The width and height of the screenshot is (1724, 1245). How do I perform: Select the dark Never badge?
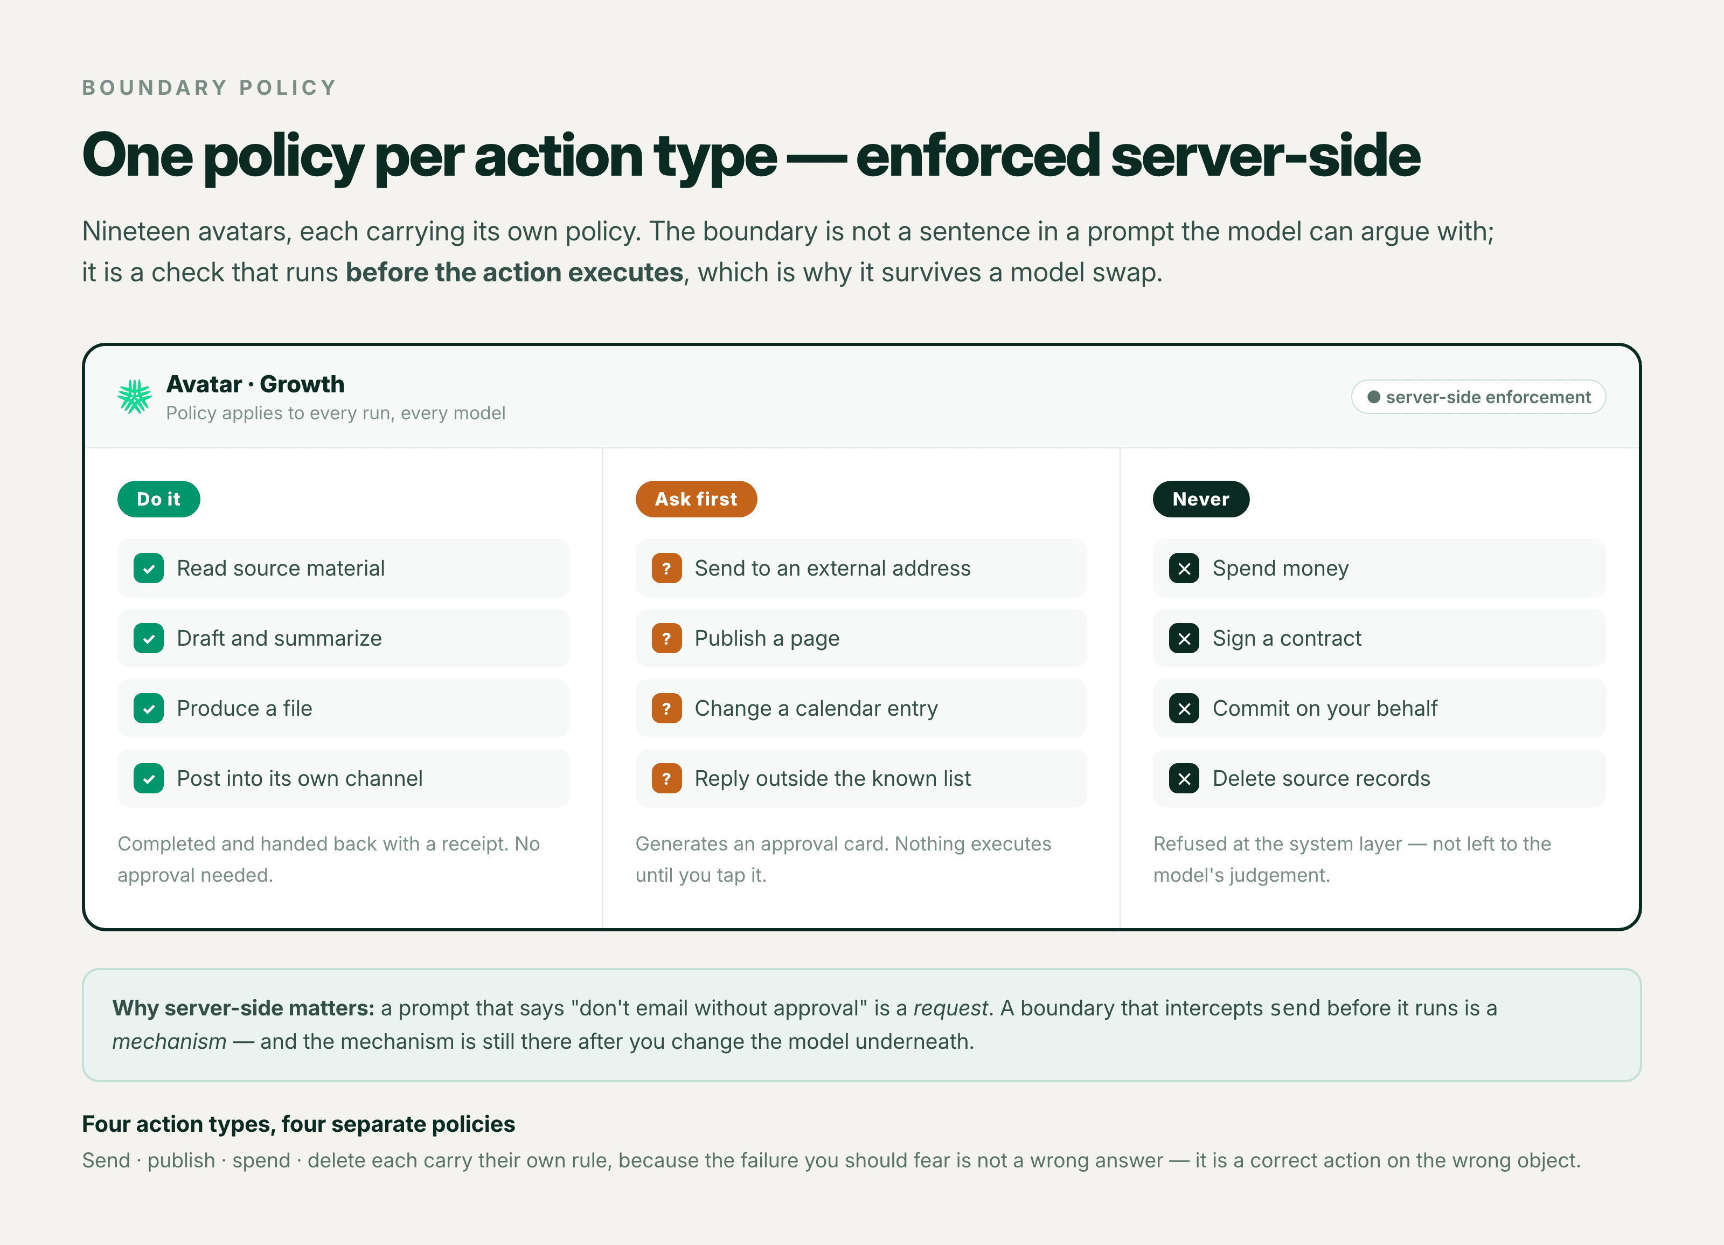pyautogui.click(x=1201, y=499)
